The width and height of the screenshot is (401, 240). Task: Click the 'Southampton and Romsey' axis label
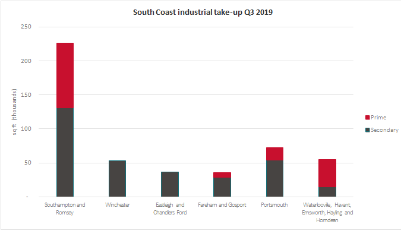pyautogui.click(x=65, y=209)
